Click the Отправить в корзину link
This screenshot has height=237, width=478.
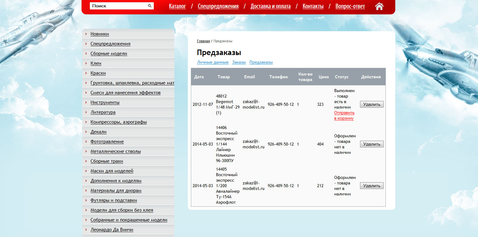(344, 115)
